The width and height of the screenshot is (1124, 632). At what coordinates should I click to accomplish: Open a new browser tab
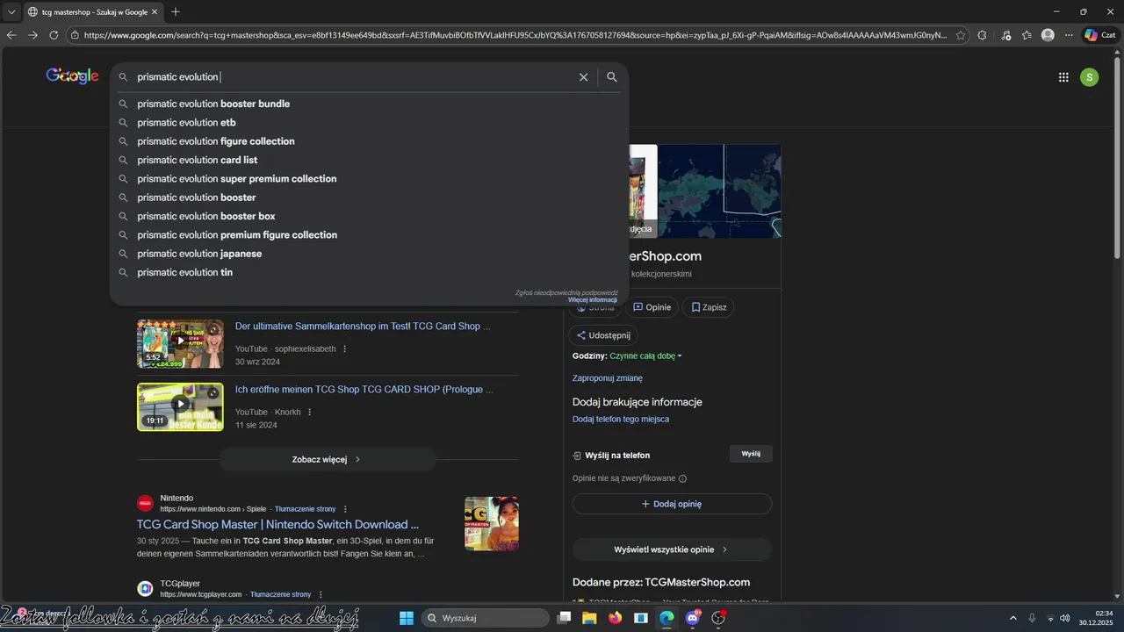[176, 11]
